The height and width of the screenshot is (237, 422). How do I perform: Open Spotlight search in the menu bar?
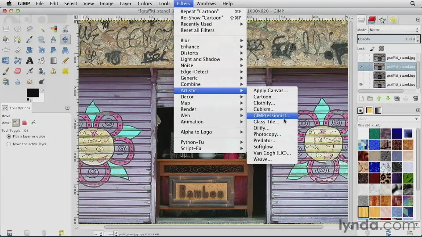pyautogui.click(x=413, y=4)
